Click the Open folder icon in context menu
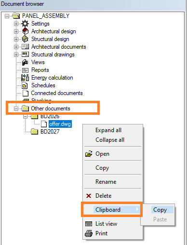 89,154
